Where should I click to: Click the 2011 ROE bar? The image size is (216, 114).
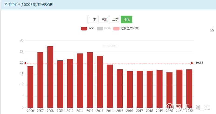tap(80, 81)
